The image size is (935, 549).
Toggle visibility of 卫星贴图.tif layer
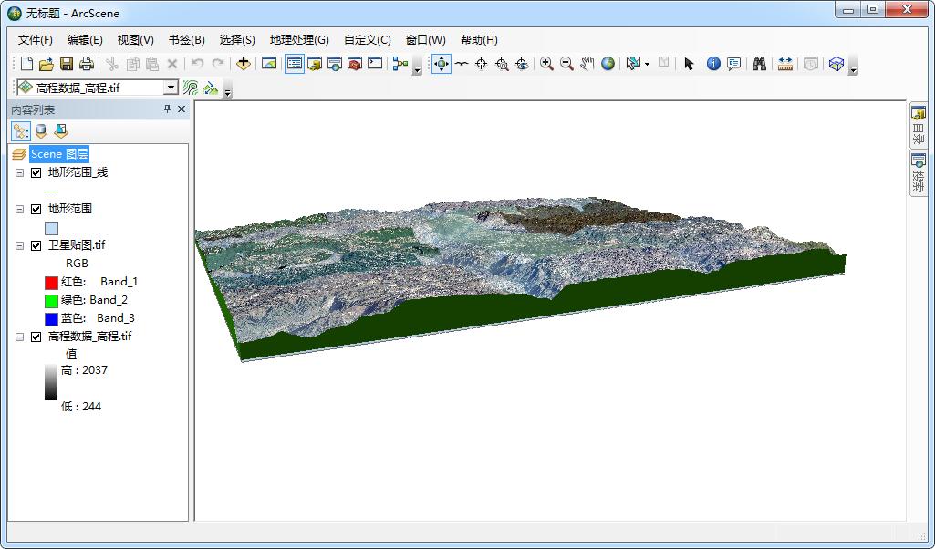36,245
